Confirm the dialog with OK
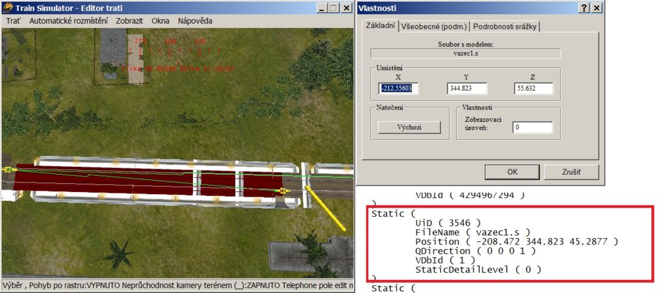663x293 pixels. point(512,172)
